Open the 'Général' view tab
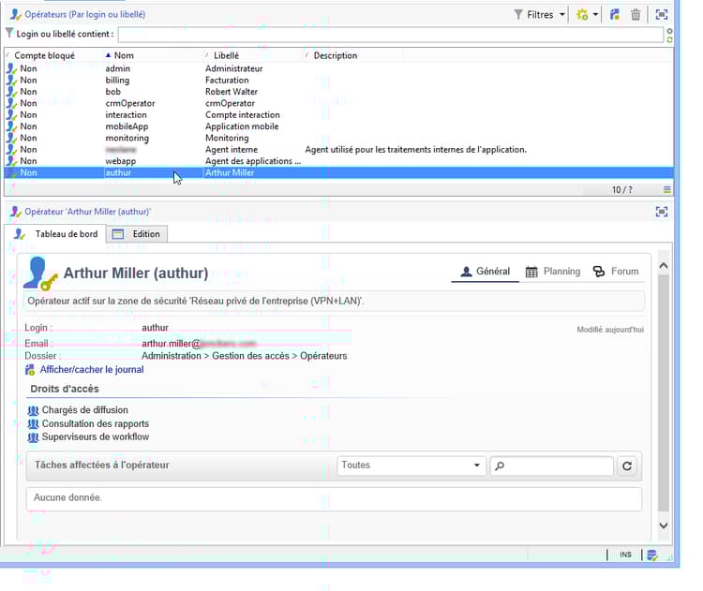703x591 pixels. coord(486,272)
